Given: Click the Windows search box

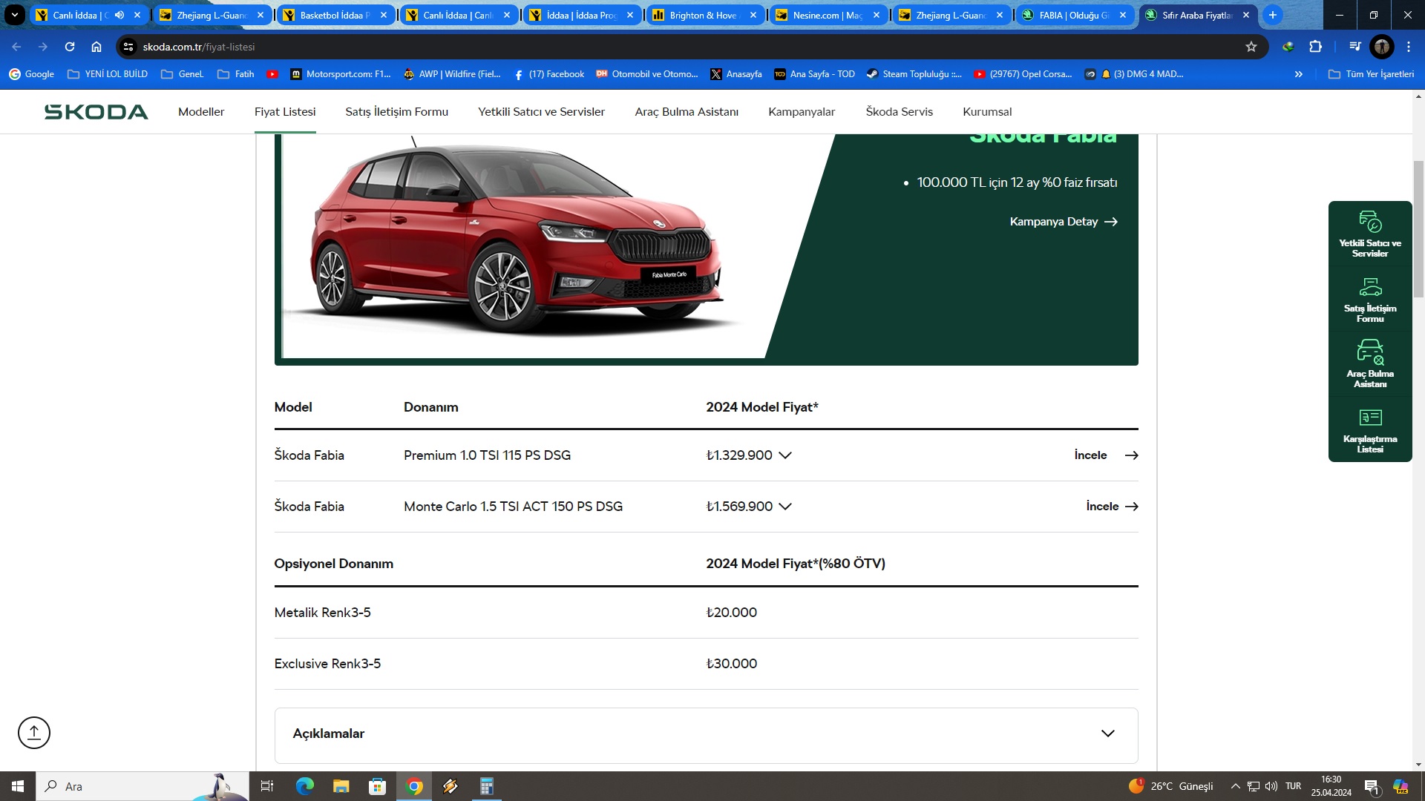Looking at the screenshot, I should point(142,786).
